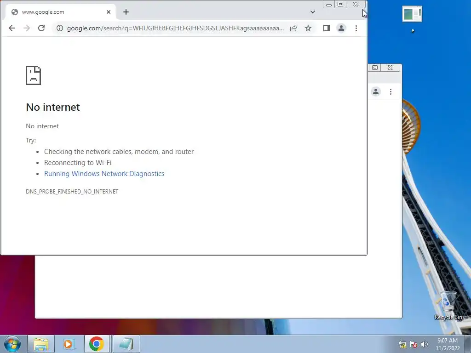Maximize the background Chrome window
Viewport: 471px width, 353px height.
pyautogui.click(x=375, y=68)
